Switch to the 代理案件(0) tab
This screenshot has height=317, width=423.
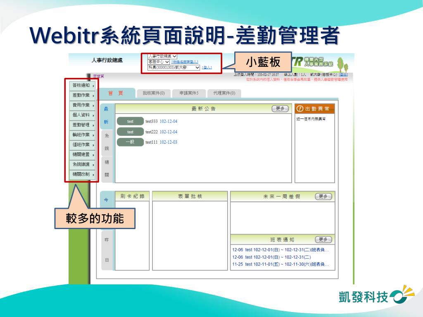click(224, 93)
